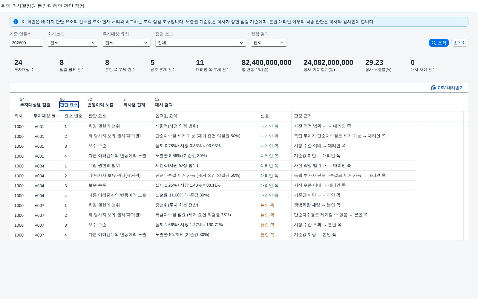Screen dimensions: 478x299
Task: Open the 회사코드 dropdown
Action: [x=73, y=43]
